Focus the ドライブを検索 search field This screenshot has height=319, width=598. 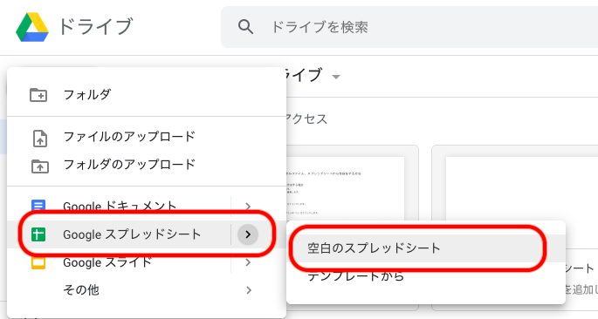pyautogui.click(x=409, y=27)
